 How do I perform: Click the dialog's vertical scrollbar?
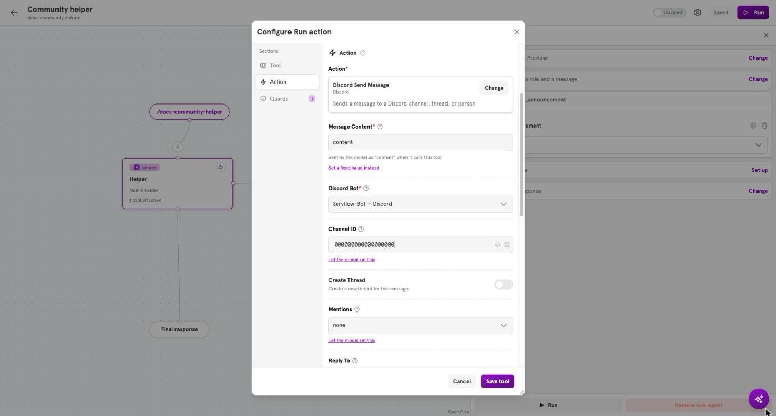[x=521, y=155]
